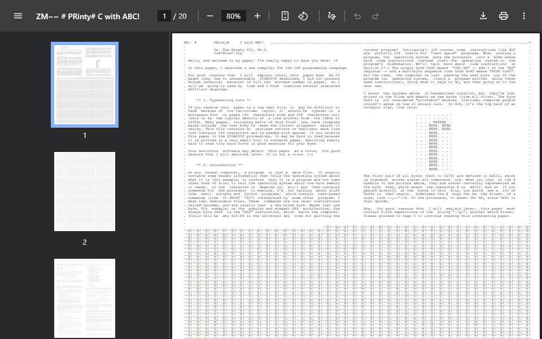This screenshot has width=542, height=339.
Task: Activate the draw annotation tool
Action: pyautogui.click(x=331, y=16)
